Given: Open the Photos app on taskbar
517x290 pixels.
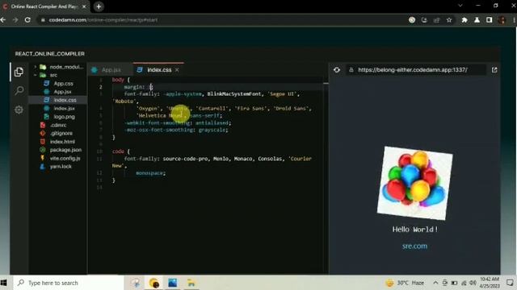Looking at the screenshot, I should point(172,283).
